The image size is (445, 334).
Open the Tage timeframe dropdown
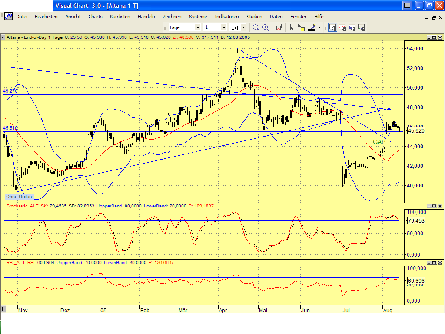click(199, 27)
